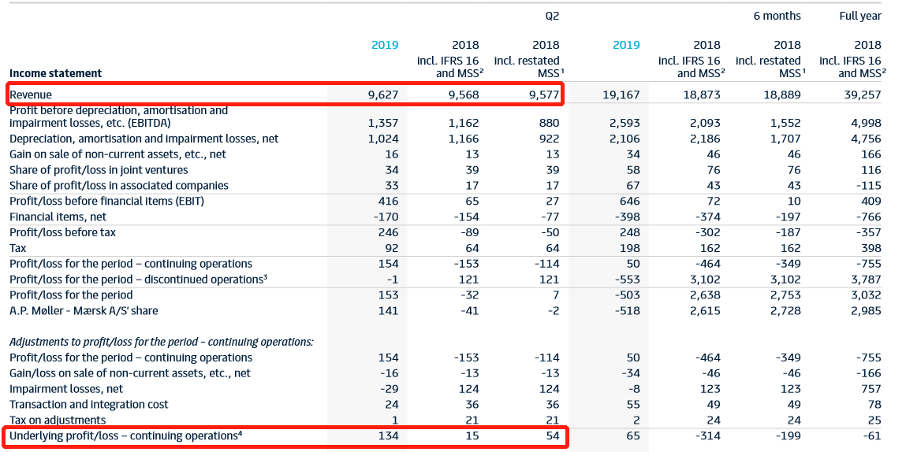Viewport: 906px width, 452px height.
Task: Click Revenue value 39,257 for full year 2018
Action: (863, 94)
